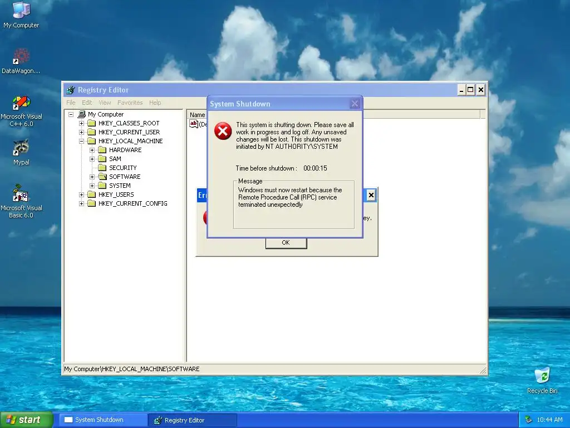The image size is (570, 428).
Task: Click the HKEY_USERS folder icon
Action: click(92, 194)
